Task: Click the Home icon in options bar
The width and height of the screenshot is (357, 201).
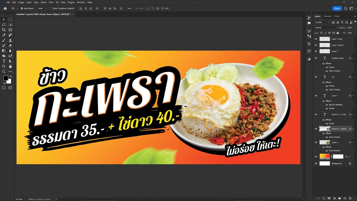Action: tap(5, 8)
